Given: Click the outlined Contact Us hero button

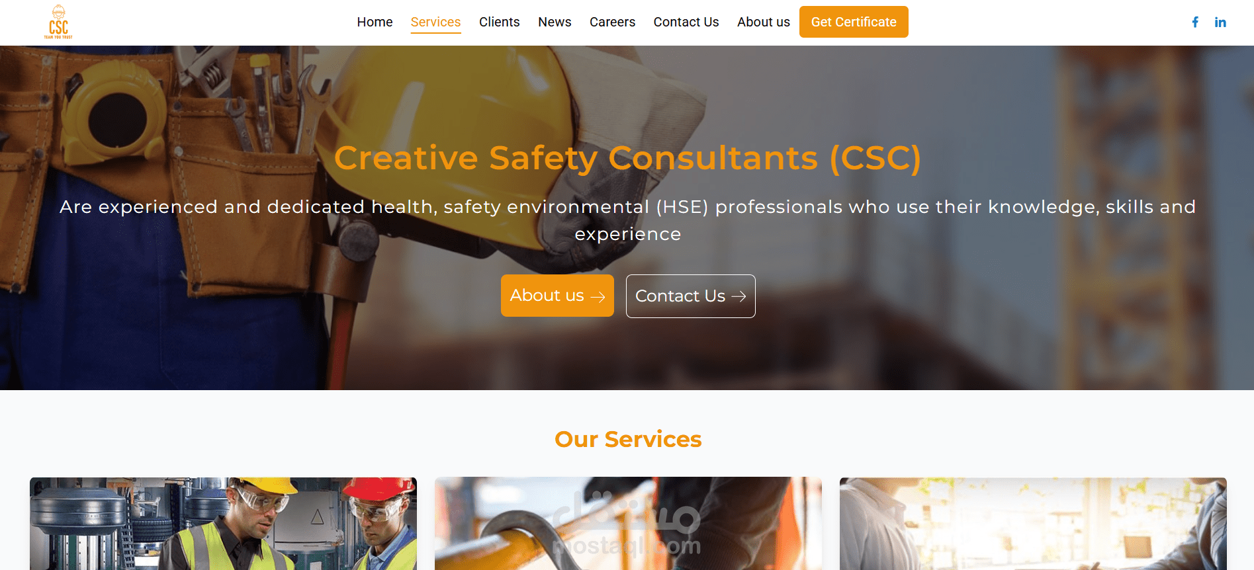Looking at the screenshot, I should coord(690,296).
